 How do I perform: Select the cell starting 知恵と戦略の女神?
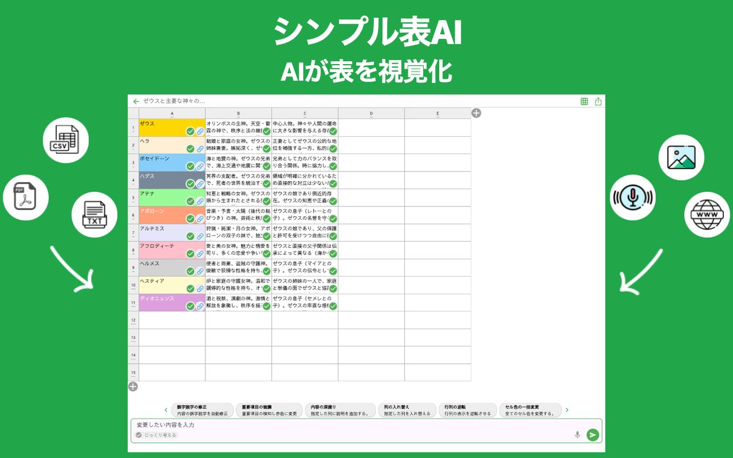pyautogui.click(x=238, y=198)
